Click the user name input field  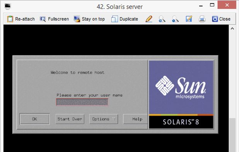[x=82, y=102]
